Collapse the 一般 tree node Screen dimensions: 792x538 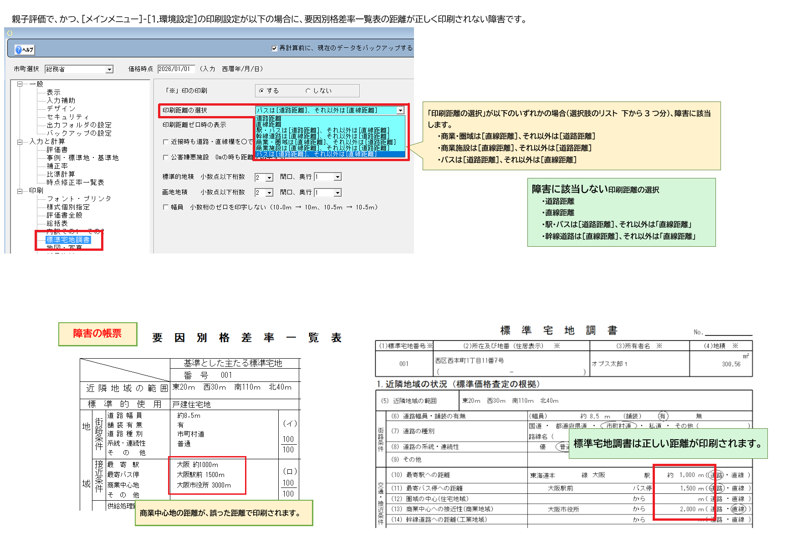point(20,84)
